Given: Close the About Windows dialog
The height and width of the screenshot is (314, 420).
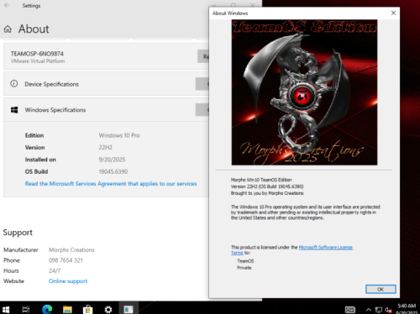Looking at the screenshot, I should point(393,13).
